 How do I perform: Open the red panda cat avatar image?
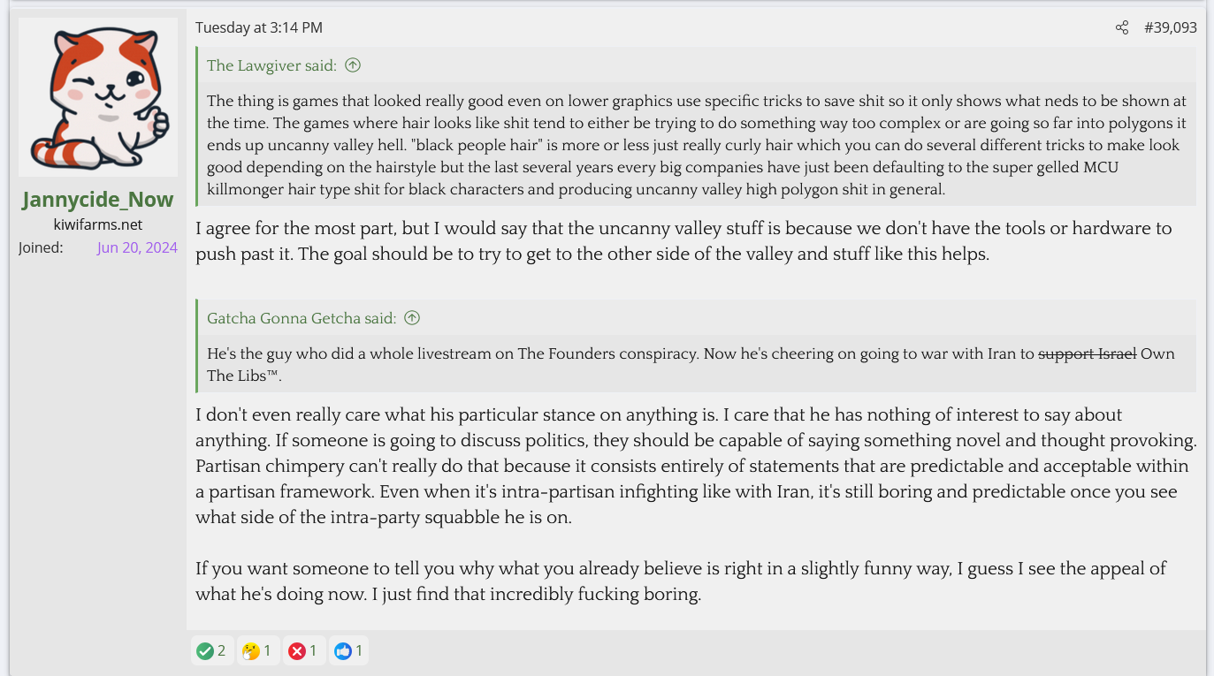[98, 97]
